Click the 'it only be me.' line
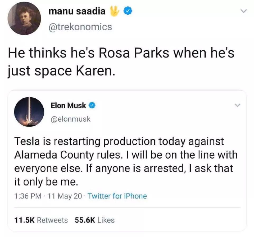Viewport: 254px width, 237px height. 46,182
